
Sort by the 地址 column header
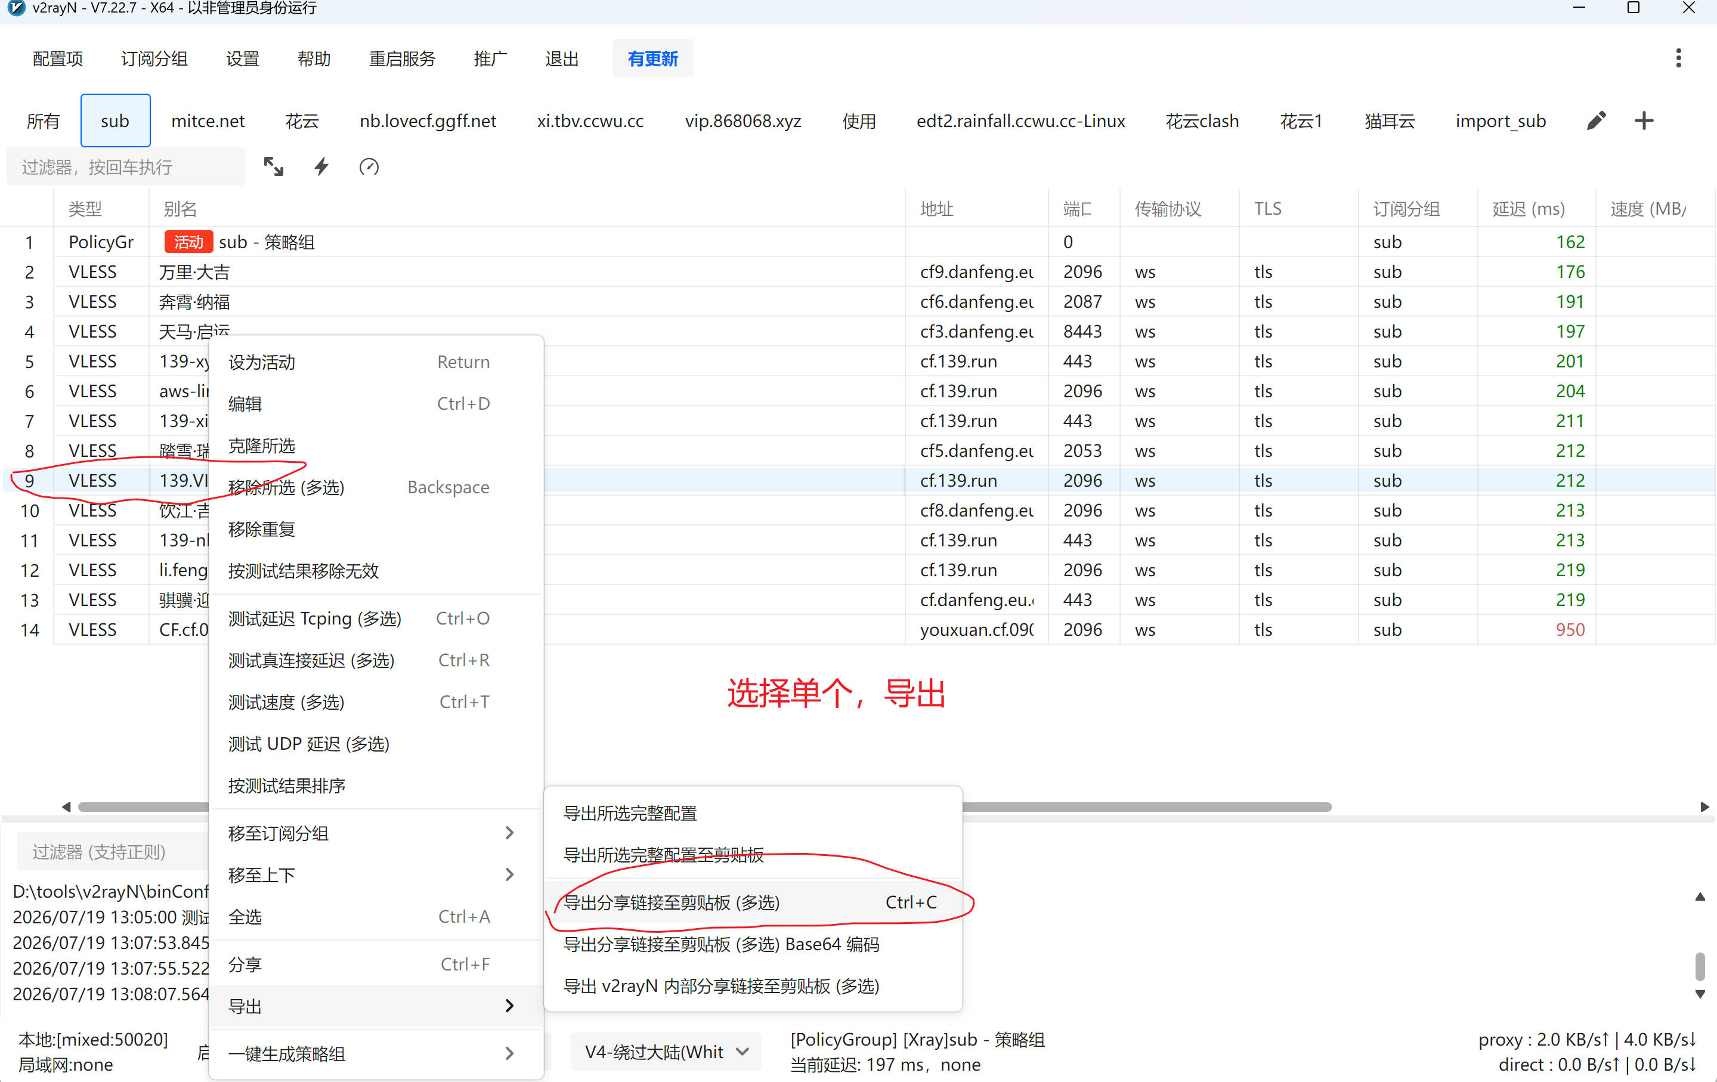coord(977,209)
